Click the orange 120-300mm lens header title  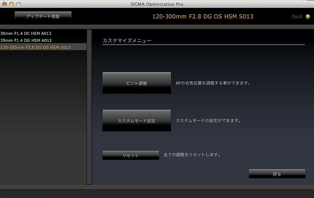203,17
